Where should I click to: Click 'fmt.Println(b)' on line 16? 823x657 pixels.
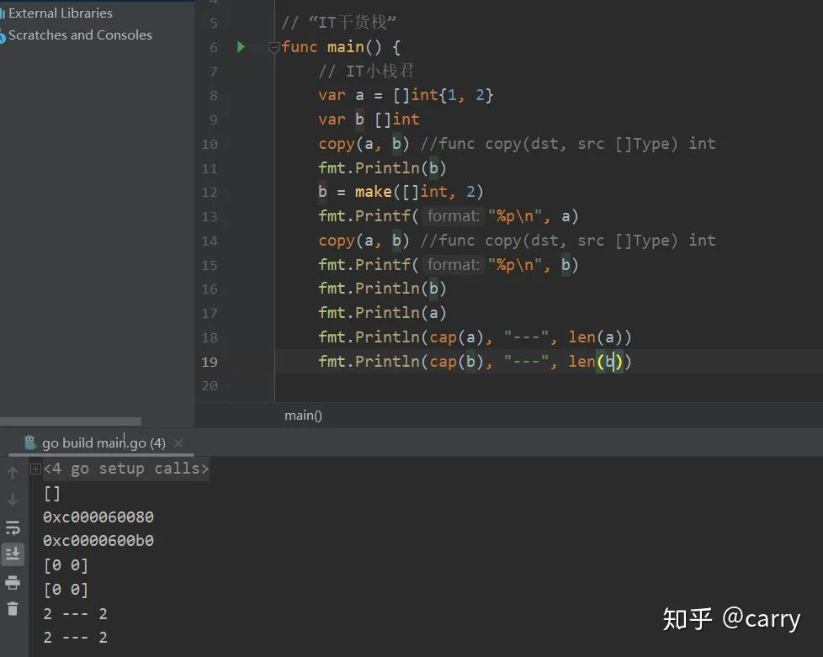click(x=382, y=289)
